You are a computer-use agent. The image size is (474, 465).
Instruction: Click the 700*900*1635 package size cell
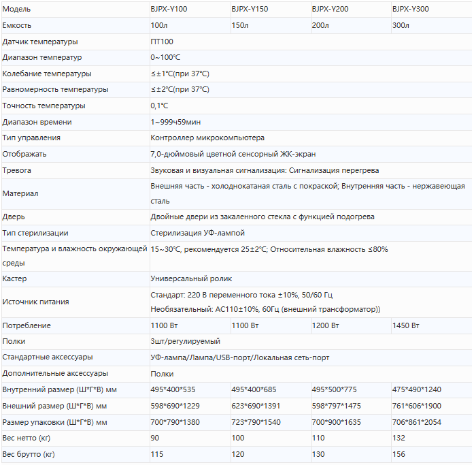[x=337, y=422]
